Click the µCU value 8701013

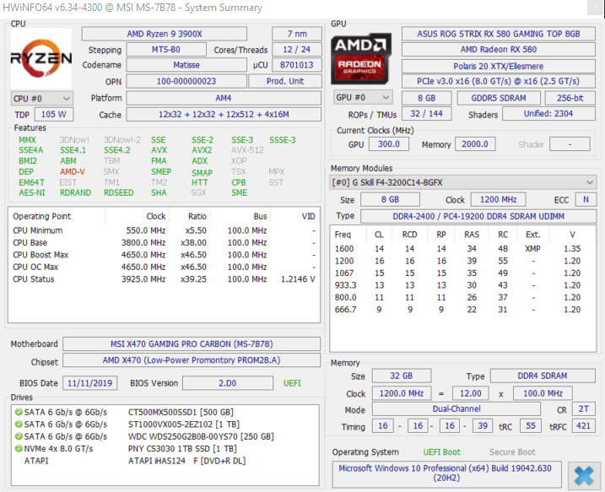297,65
